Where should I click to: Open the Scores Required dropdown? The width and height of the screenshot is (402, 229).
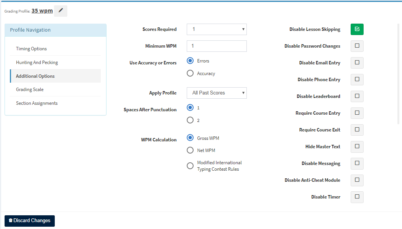point(216,29)
